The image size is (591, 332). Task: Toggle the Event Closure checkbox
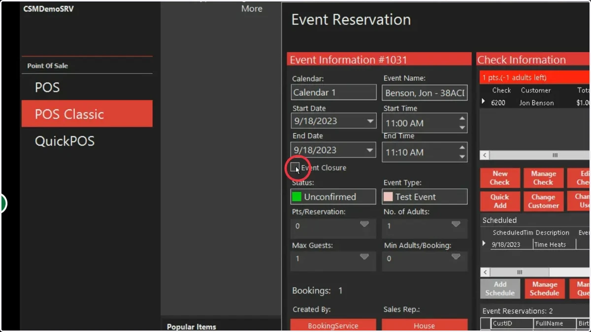pos(295,167)
